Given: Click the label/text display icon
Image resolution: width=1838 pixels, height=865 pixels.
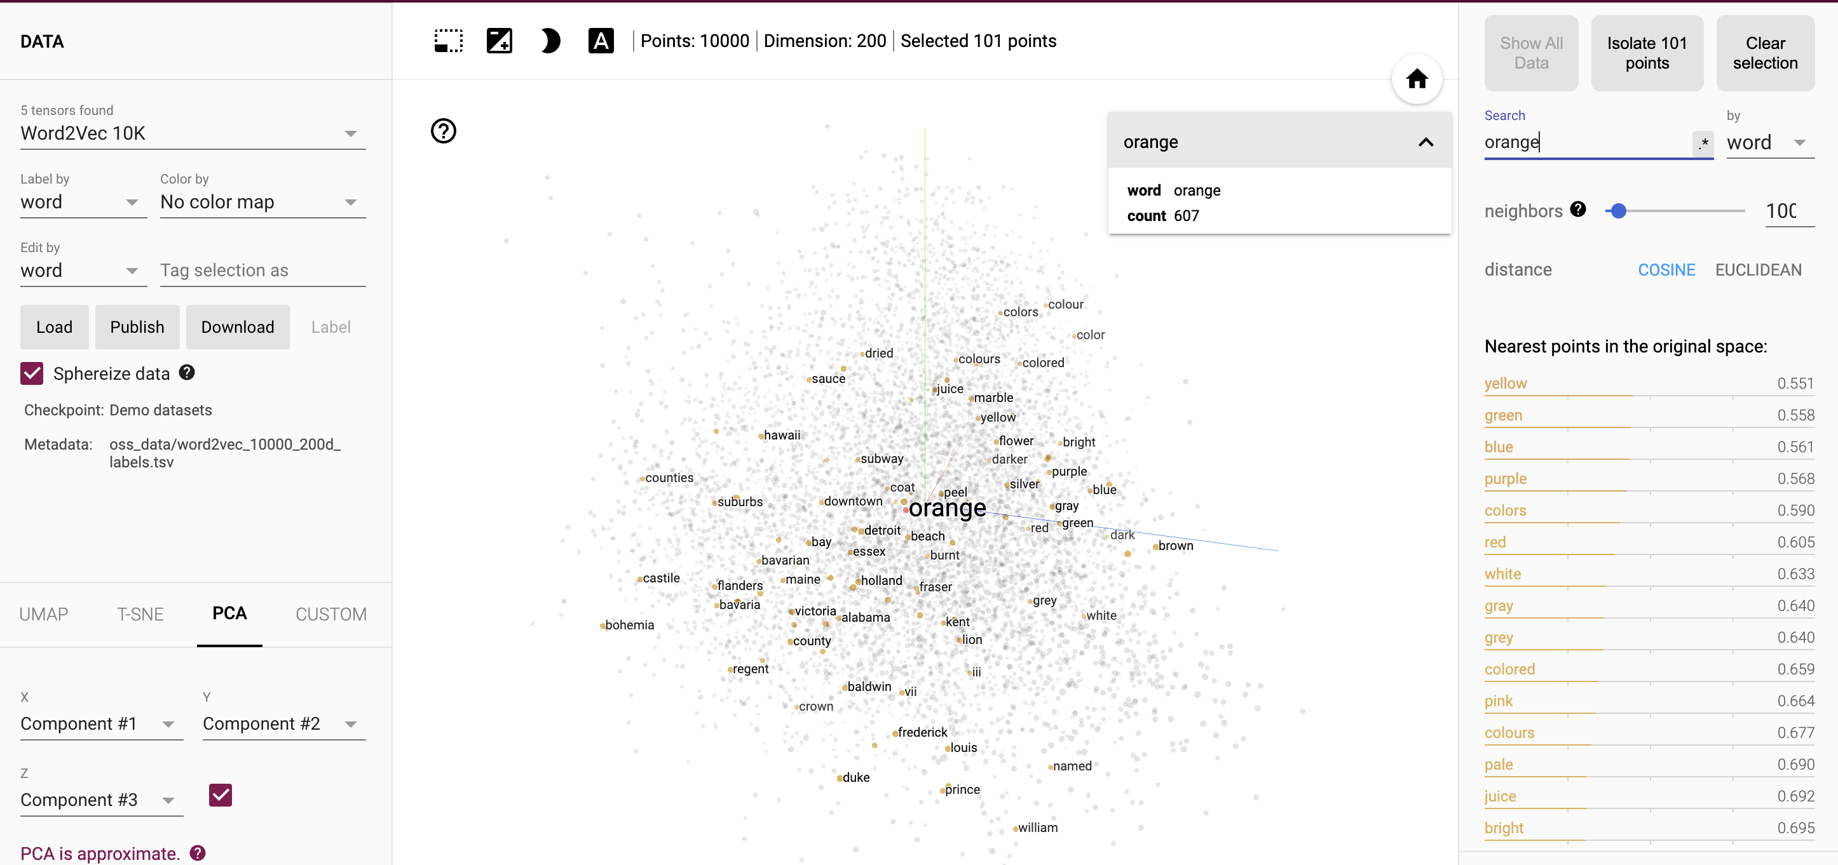Looking at the screenshot, I should coord(601,42).
